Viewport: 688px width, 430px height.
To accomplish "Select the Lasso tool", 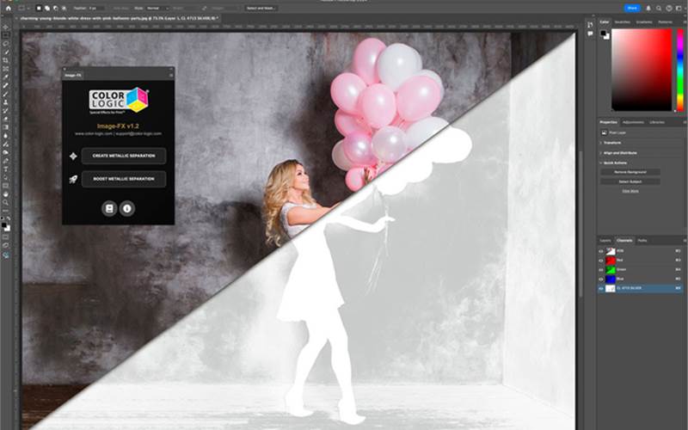I will coord(6,44).
